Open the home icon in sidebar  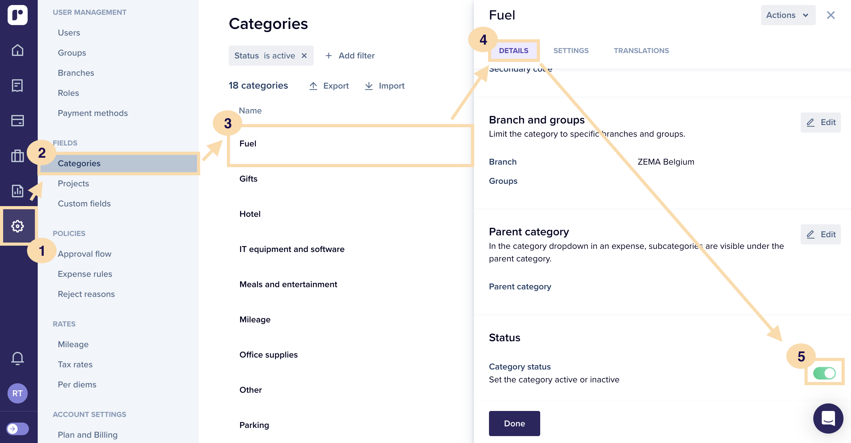18,50
